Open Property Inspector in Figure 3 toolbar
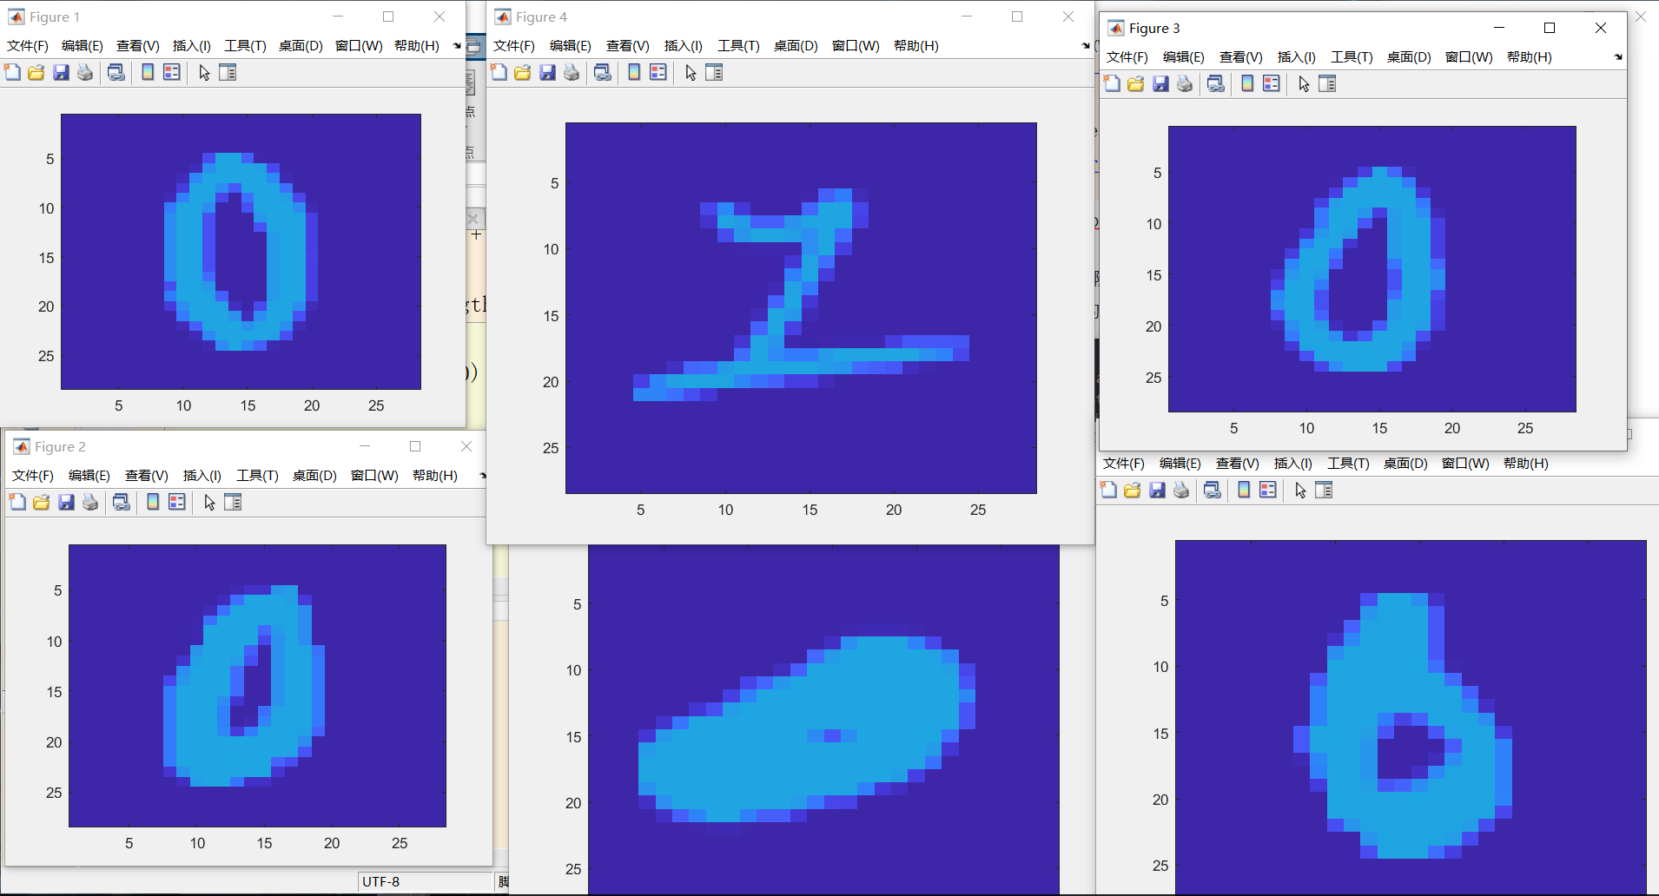Screen dimensions: 1659x896 coord(1327,83)
